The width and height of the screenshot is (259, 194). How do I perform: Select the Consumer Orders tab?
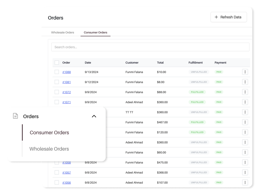[95, 33]
